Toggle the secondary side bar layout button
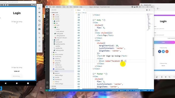The image size is (175, 98). 137,7
